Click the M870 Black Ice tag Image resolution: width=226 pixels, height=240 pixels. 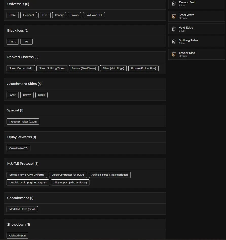coord(13,42)
